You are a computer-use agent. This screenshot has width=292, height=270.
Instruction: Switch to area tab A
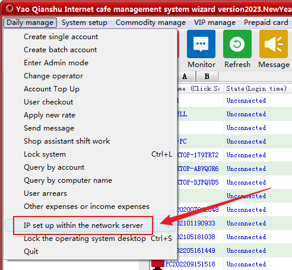click(185, 77)
